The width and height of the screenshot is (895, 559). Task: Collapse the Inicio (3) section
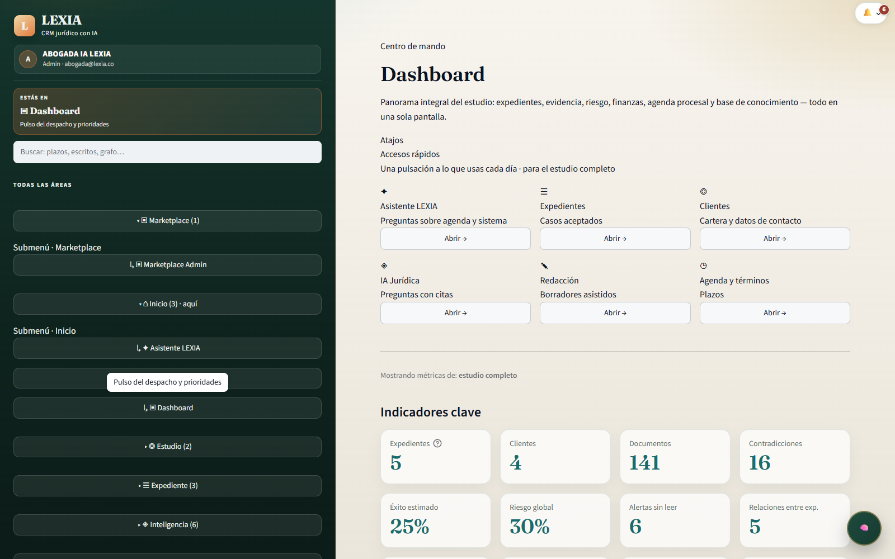click(x=167, y=304)
